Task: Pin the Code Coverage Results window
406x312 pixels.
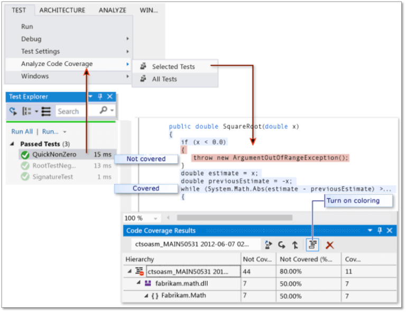Action: (x=380, y=230)
